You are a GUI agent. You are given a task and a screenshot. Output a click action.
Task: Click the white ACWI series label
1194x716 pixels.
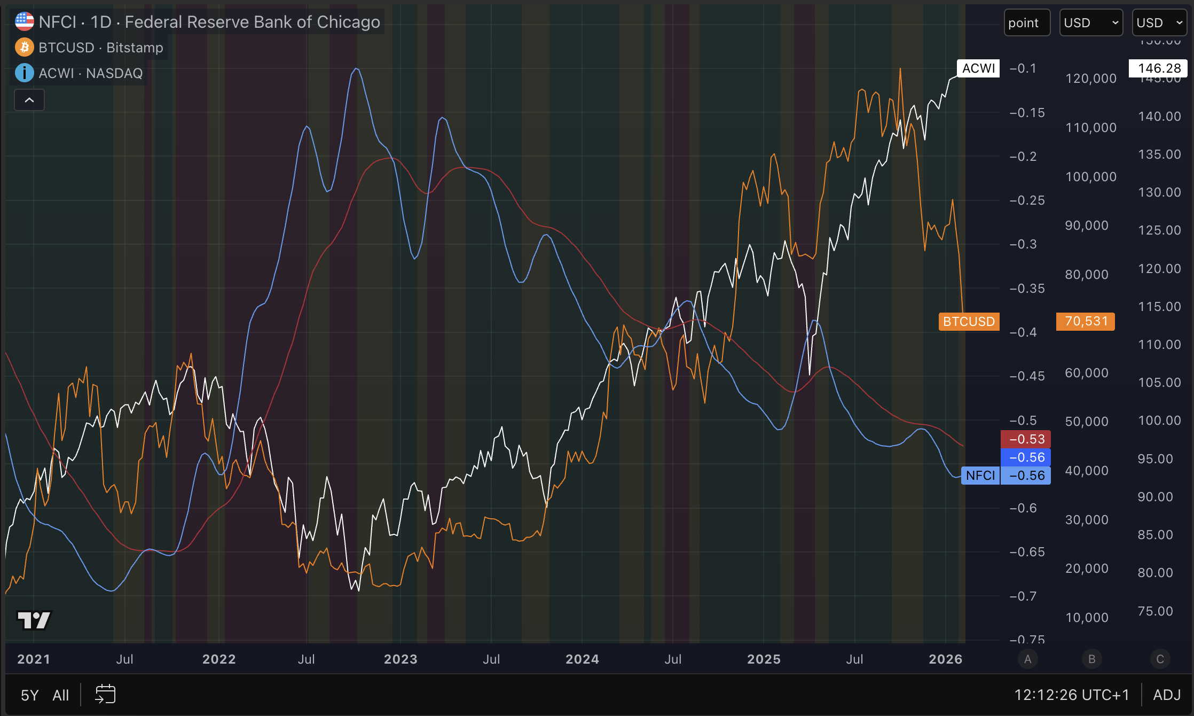point(978,68)
